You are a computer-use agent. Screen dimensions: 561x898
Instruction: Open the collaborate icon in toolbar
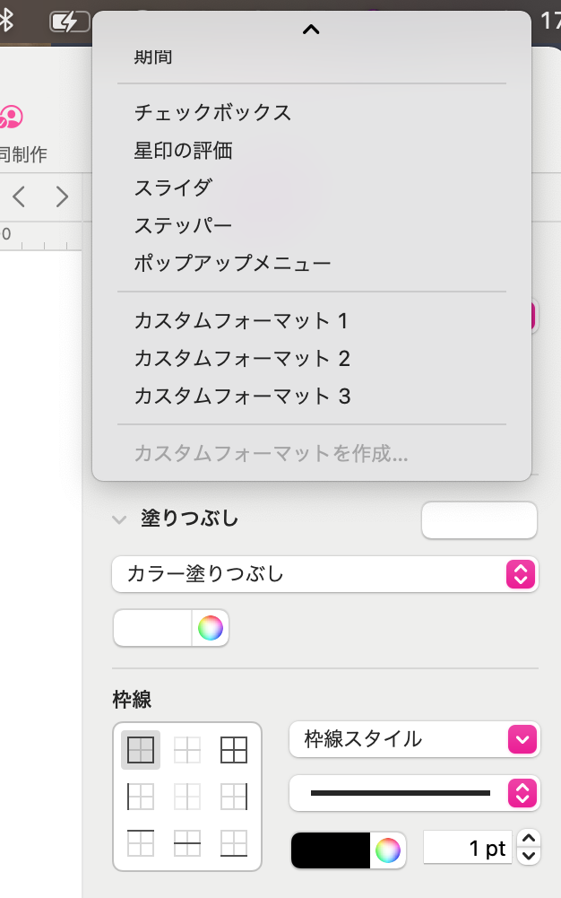[x=11, y=118]
